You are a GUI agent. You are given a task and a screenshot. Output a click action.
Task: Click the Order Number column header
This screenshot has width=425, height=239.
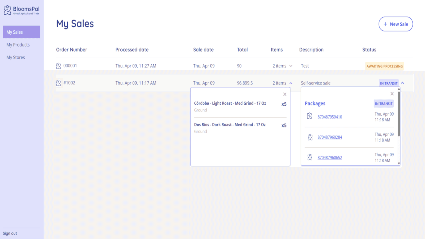tap(71, 50)
